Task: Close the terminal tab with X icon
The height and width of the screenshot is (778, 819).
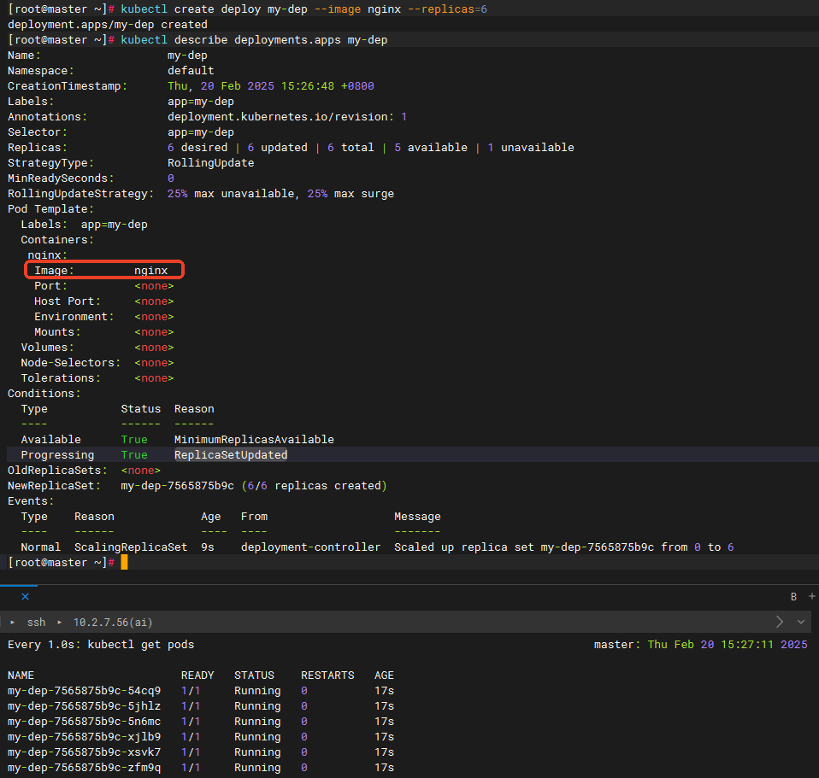Action: (25, 596)
